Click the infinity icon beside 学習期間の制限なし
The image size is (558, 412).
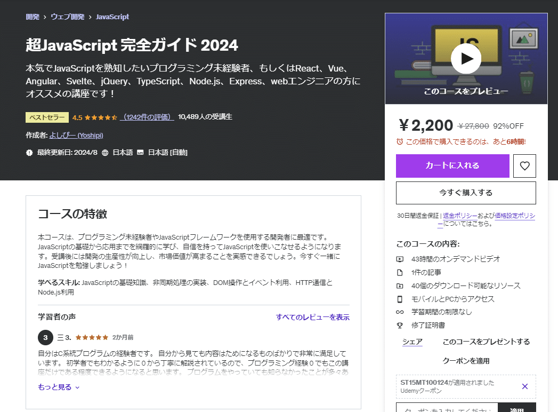click(400, 312)
